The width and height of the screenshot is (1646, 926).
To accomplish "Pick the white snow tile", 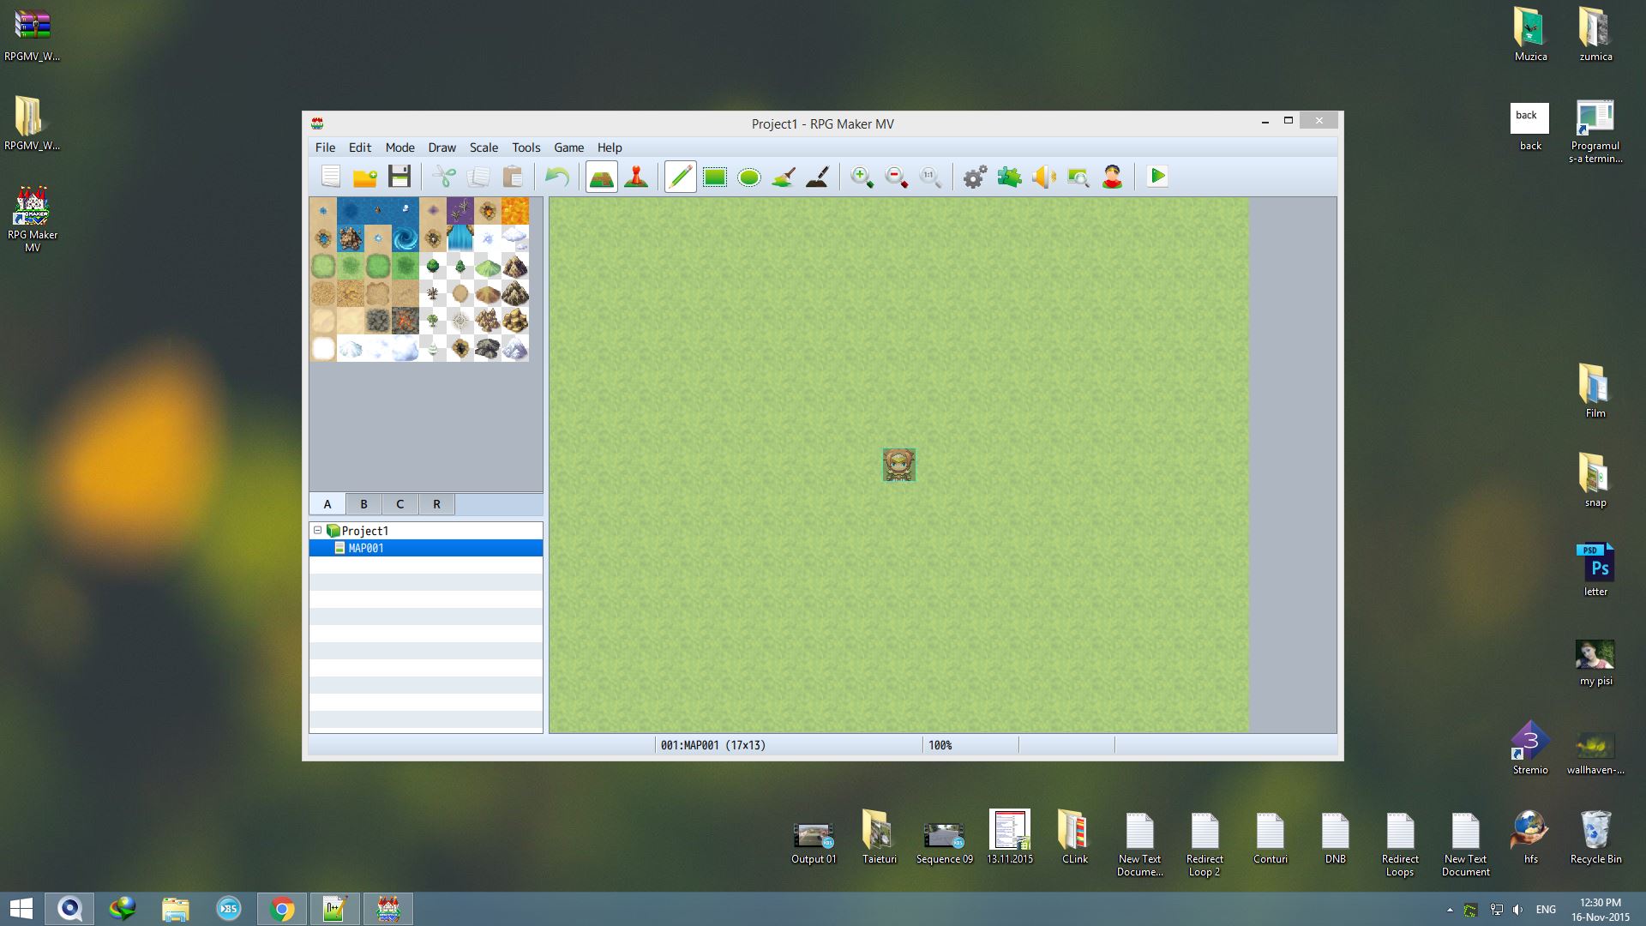I will tap(323, 348).
